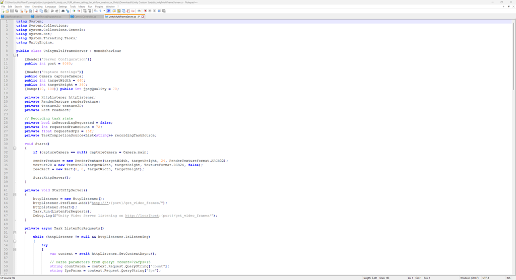Open the Encoding menu

click(x=37, y=7)
